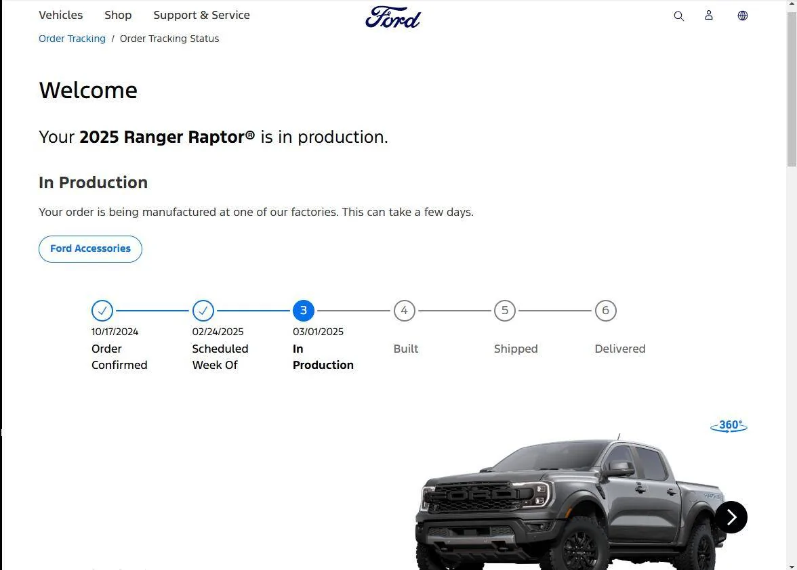Select step 4 Built circle
This screenshot has height=570, width=797.
tap(404, 311)
